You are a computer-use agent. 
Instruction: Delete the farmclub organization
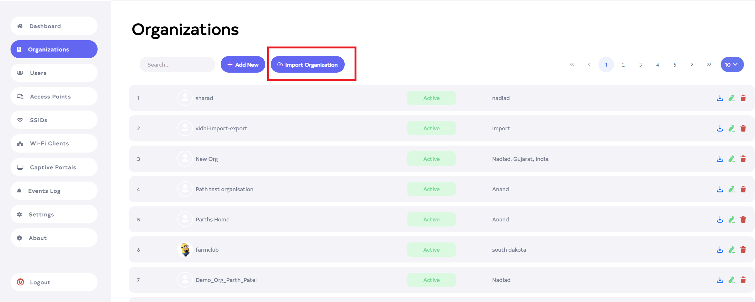[743, 250]
